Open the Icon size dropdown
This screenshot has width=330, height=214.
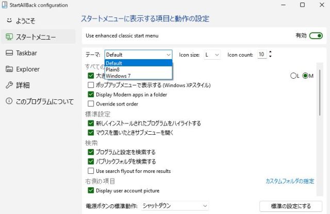point(212,55)
